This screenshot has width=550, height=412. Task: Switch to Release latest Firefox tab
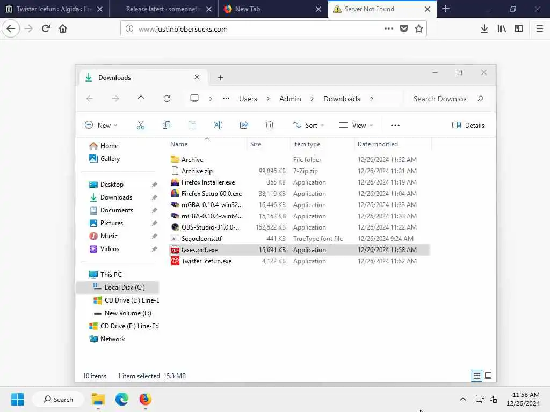coord(163,9)
